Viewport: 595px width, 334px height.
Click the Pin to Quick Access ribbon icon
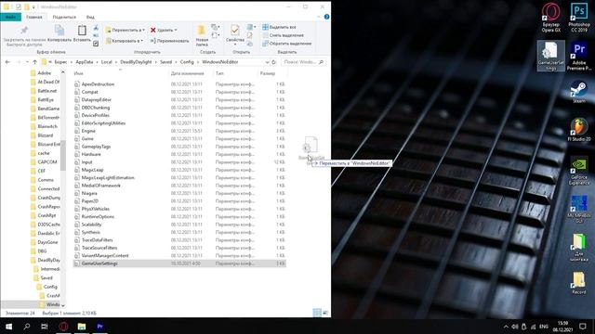click(24, 31)
